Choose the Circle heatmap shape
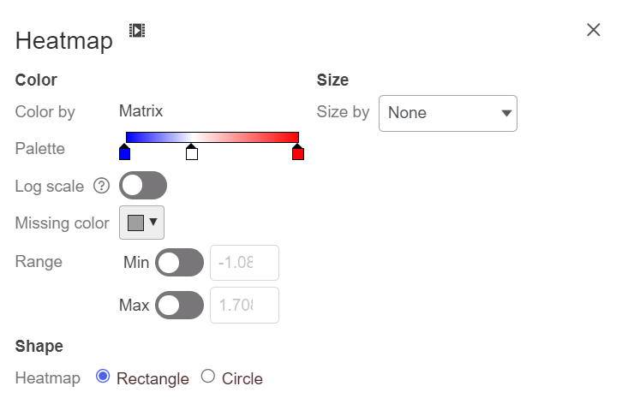Viewport: 622px width, 410px height. [x=208, y=376]
